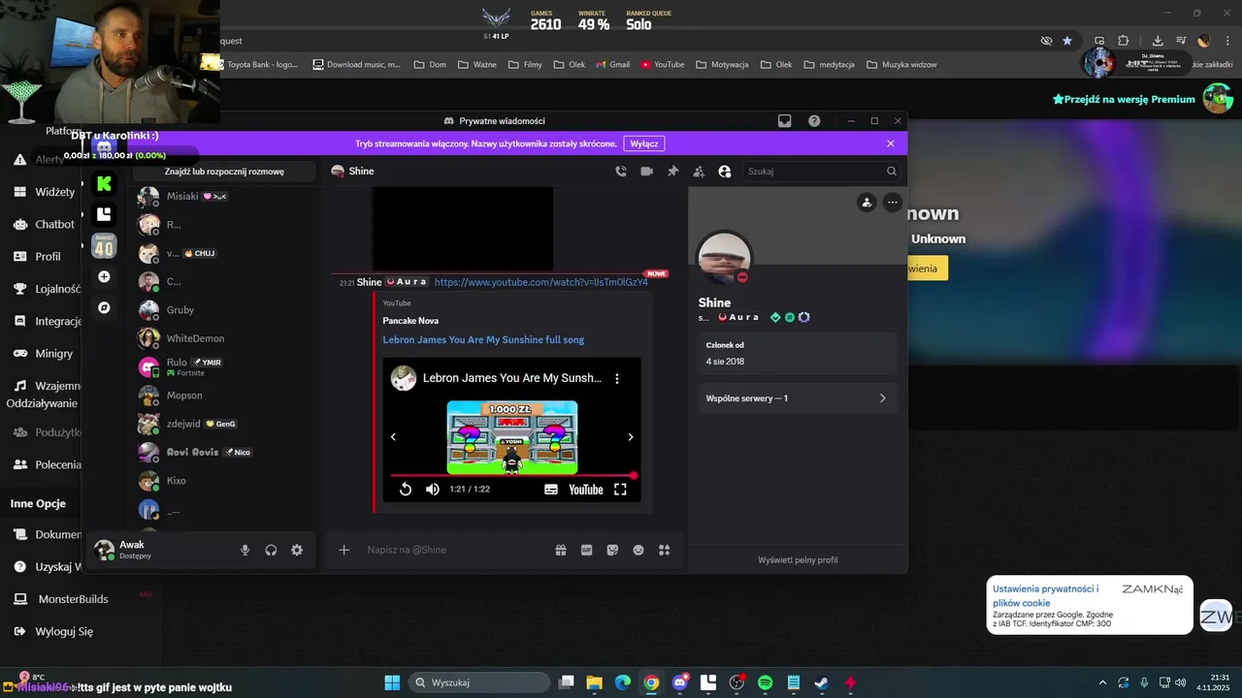Click the YouTube video red progress bar

512,475
